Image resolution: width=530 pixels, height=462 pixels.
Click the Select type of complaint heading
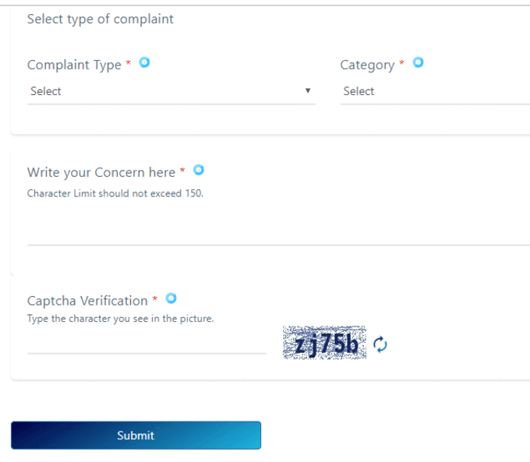coord(101,19)
